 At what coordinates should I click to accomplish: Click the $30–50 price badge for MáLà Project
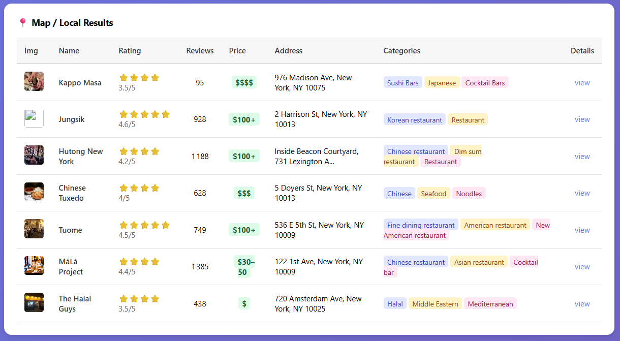coord(244,266)
